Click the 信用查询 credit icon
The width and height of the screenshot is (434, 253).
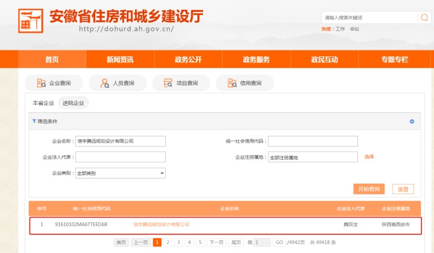point(232,83)
